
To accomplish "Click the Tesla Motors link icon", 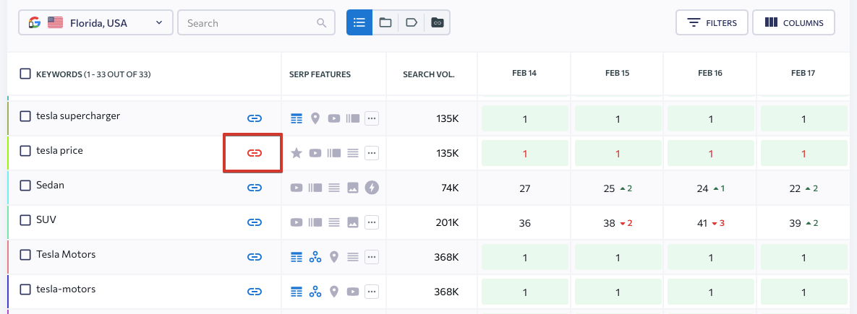I will [255, 257].
